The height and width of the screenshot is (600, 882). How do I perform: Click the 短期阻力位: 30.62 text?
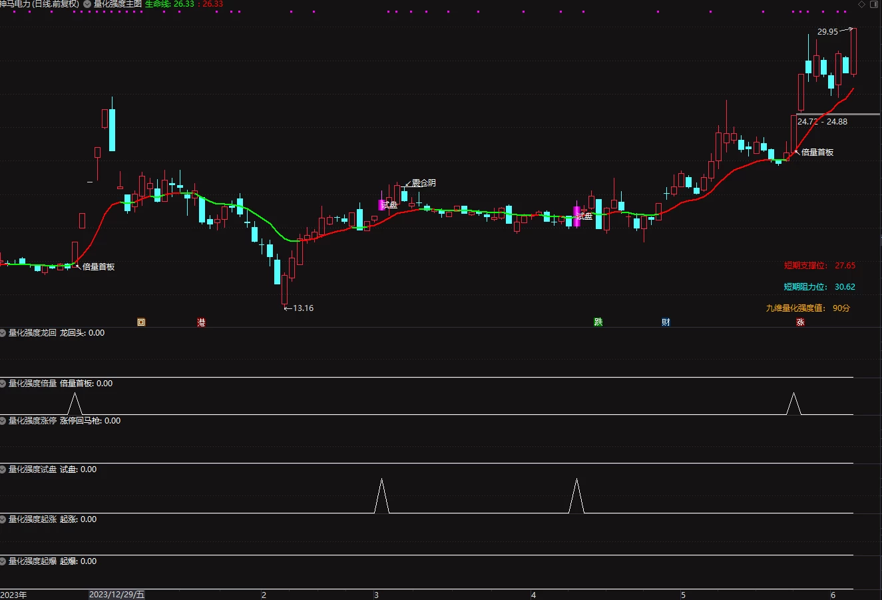(819, 287)
